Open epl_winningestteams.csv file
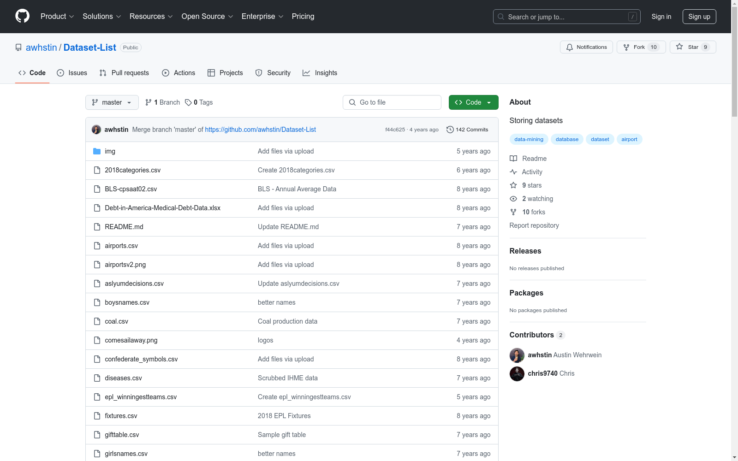 click(x=141, y=397)
